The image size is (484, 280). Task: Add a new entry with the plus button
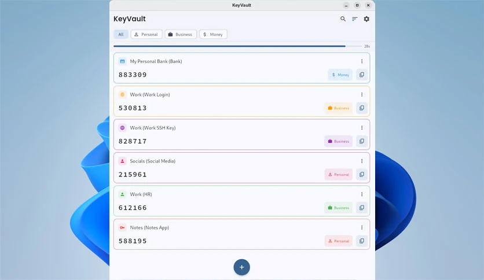pos(241,267)
